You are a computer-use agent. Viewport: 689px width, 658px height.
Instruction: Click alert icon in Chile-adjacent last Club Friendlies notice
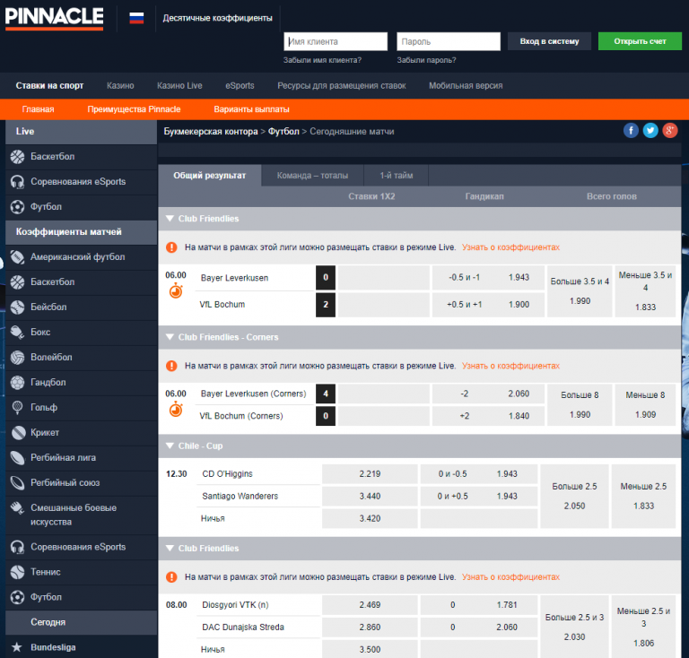(x=171, y=576)
